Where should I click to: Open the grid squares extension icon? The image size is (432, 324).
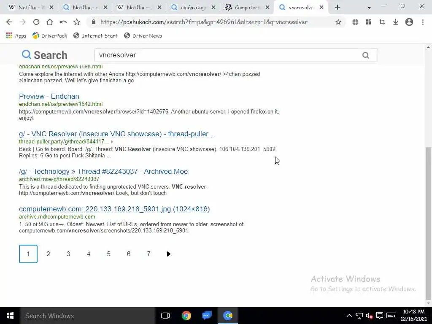369,22
